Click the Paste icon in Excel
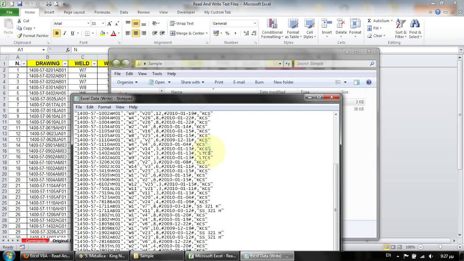Screen dimensions: 464x261 (8, 24)
